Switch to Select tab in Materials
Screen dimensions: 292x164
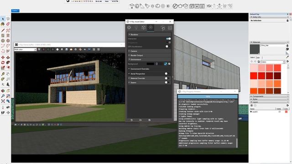[252, 57]
